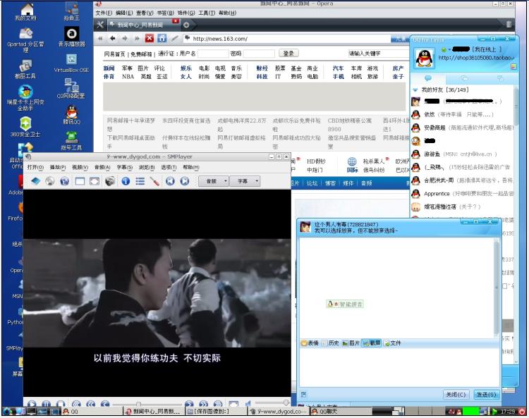The width and height of the screenshot is (529, 418).
Task: Click the 用户名 username field on 163 page
Action: [213, 54]
